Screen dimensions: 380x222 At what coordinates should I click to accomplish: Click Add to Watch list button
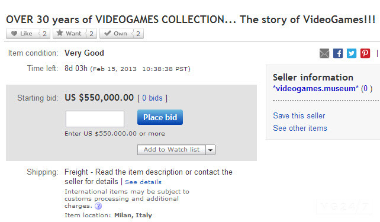coord(172,150)
